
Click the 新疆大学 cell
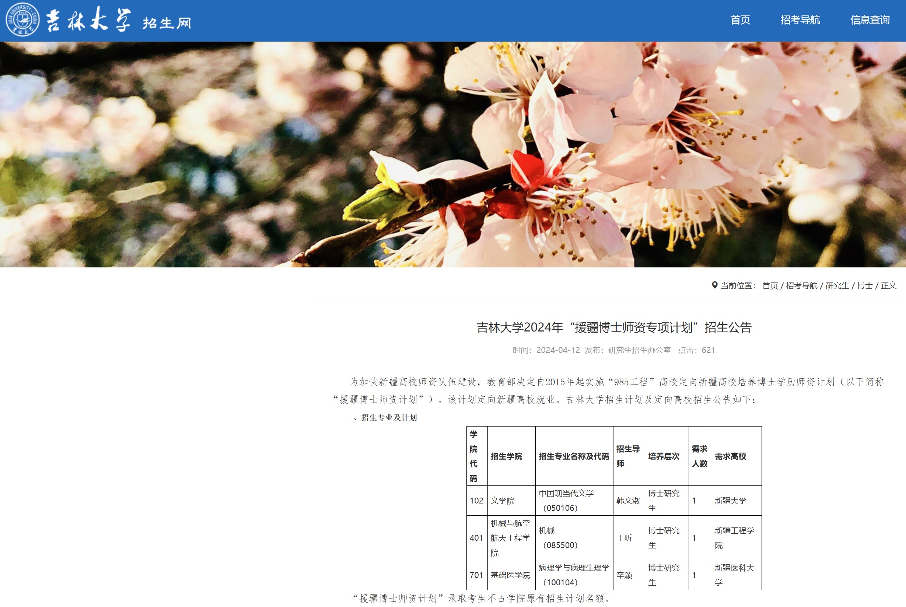point(737,501)
